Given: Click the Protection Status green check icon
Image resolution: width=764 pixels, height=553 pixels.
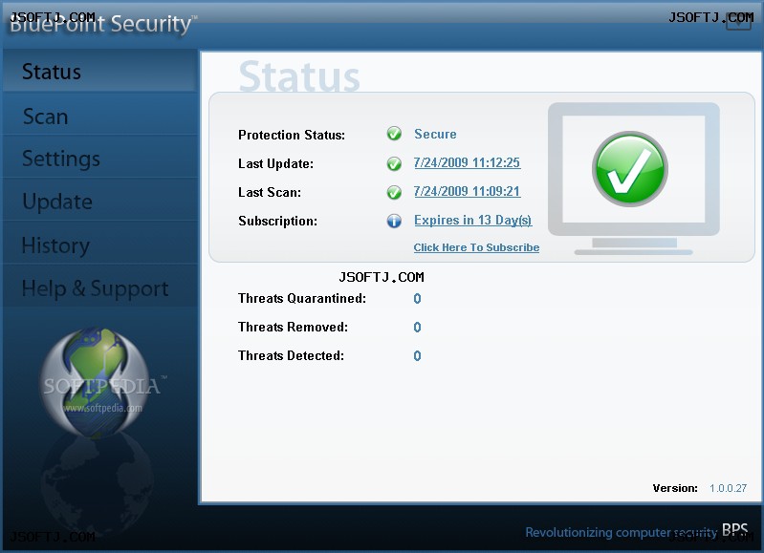Looking at the screenshot, I should 394,134.
